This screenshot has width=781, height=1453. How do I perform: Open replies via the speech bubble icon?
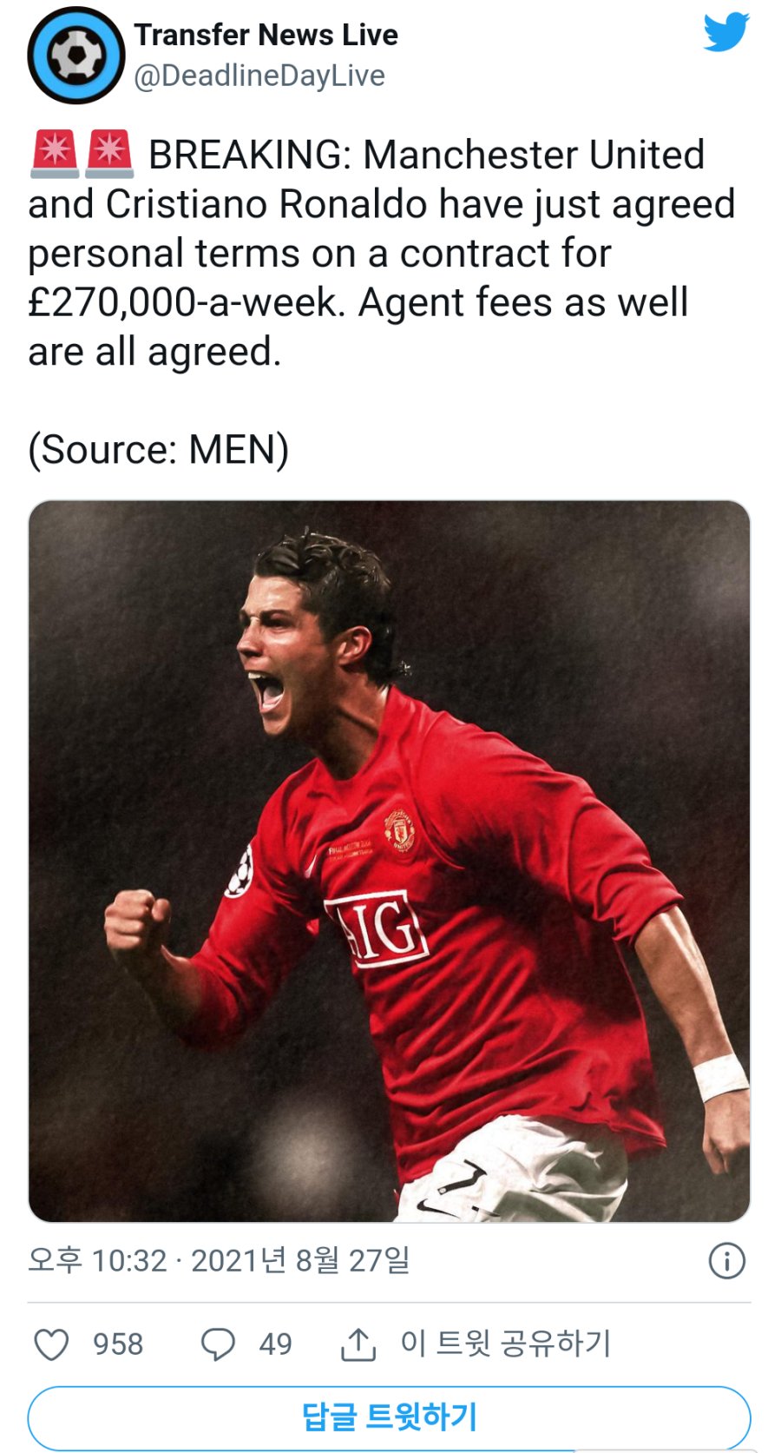(218, 1344)
